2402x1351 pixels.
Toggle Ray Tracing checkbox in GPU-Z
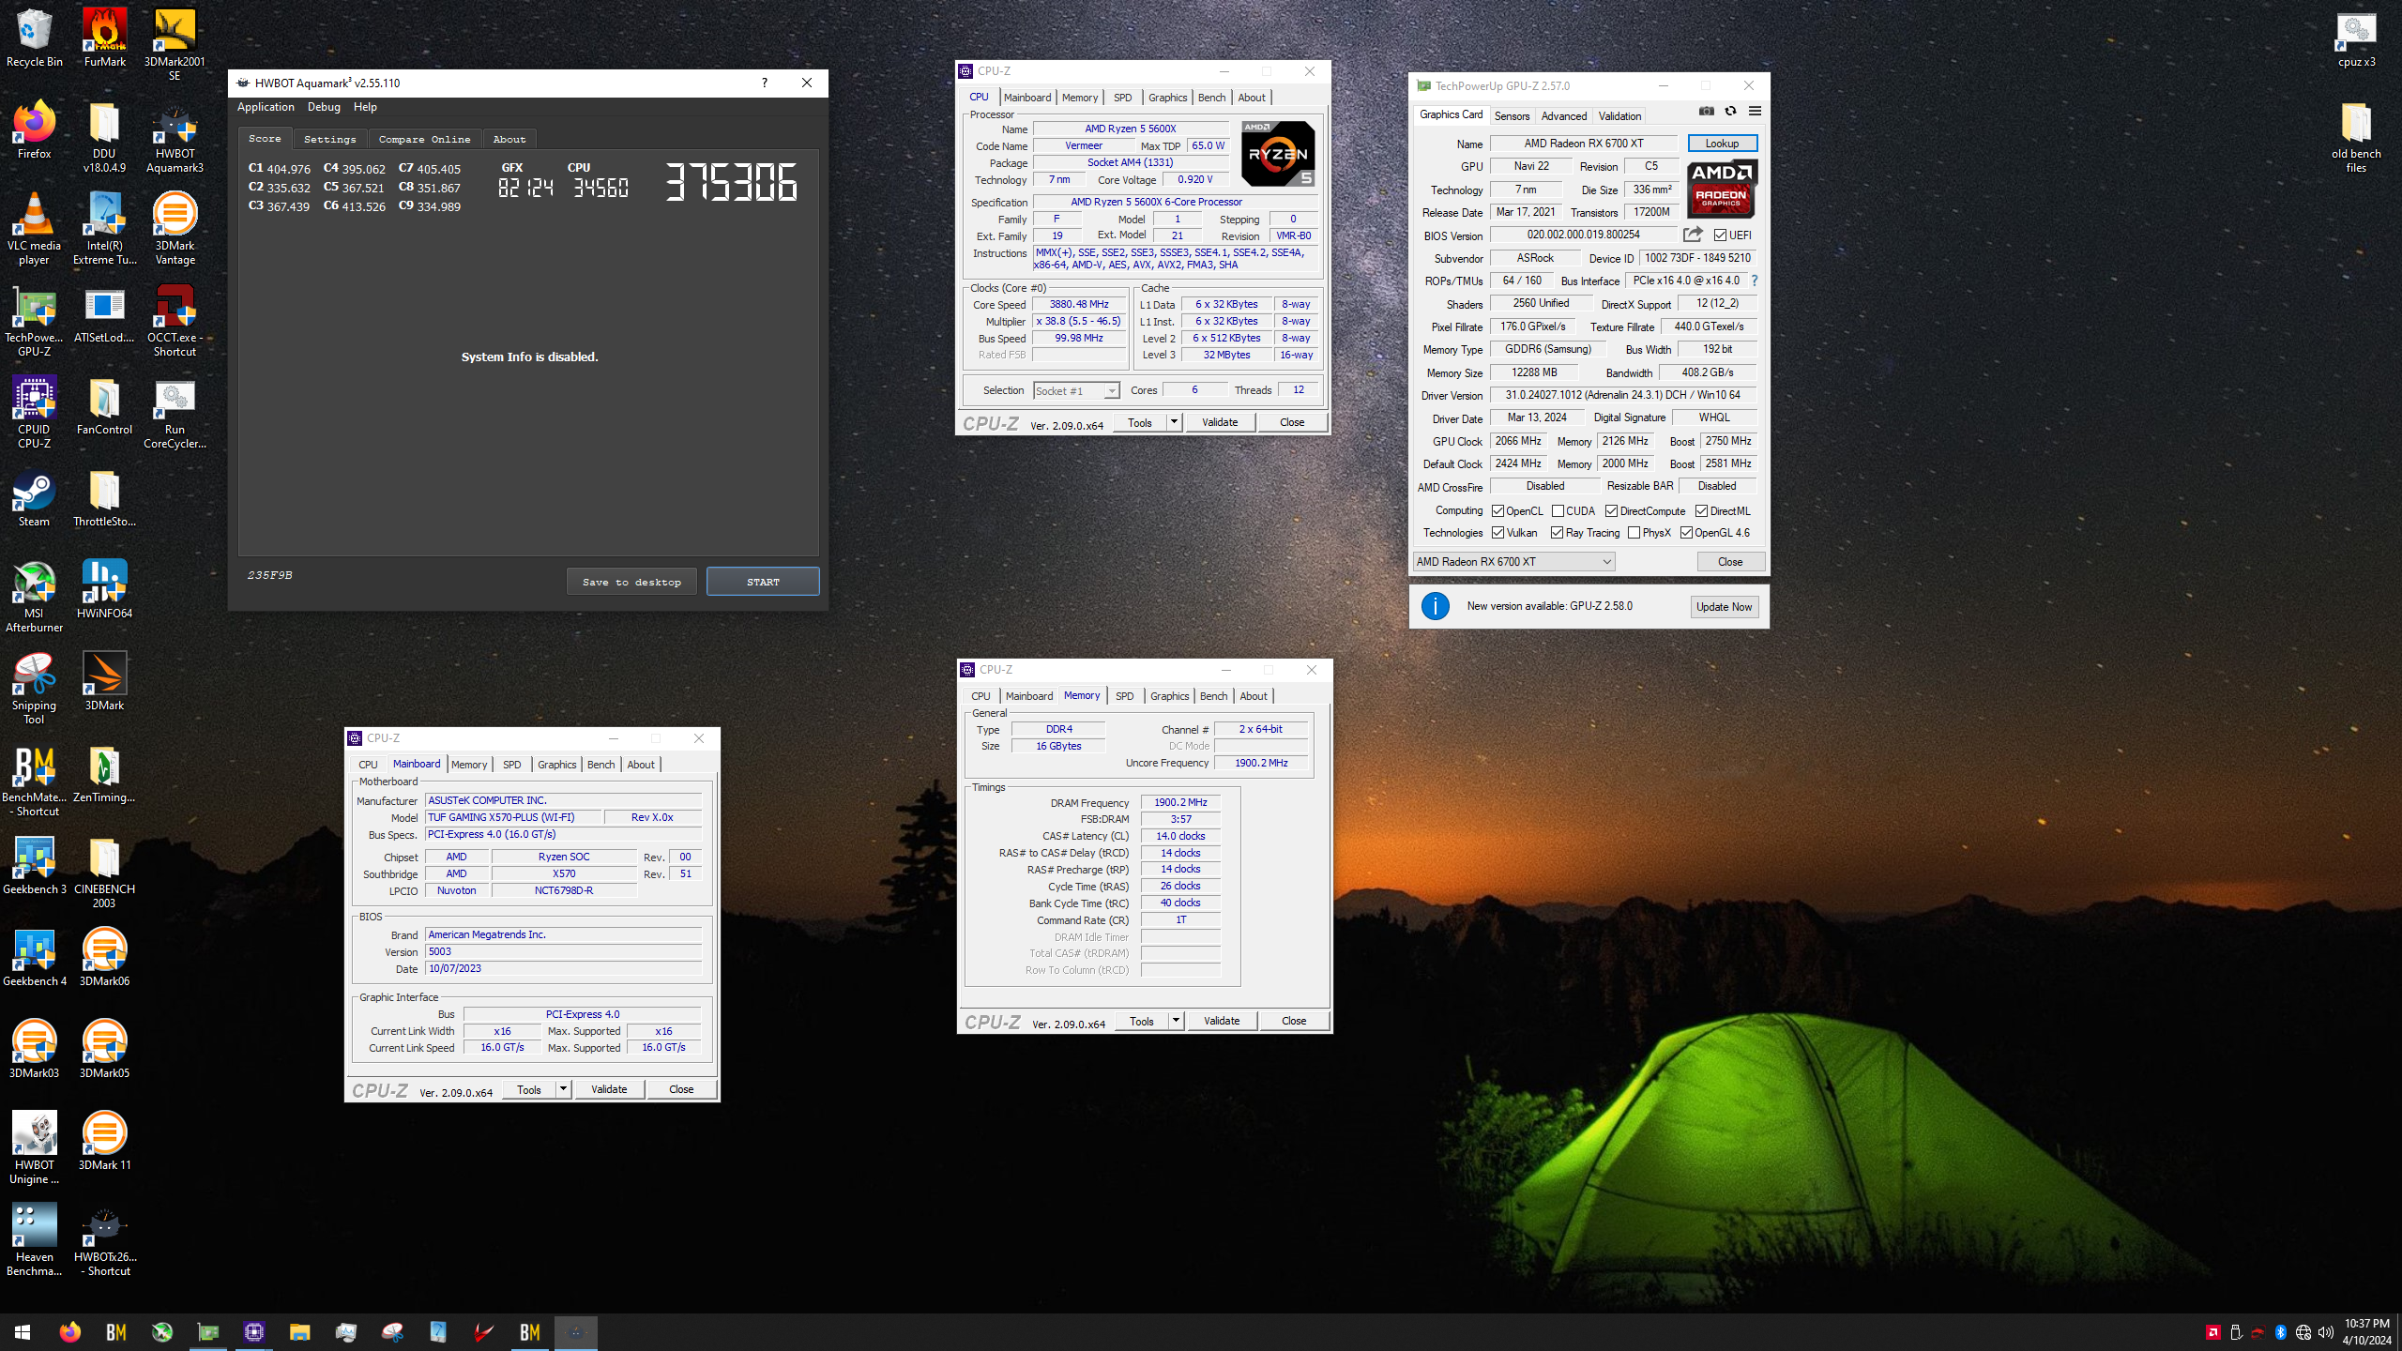(x=1558, y=533)
